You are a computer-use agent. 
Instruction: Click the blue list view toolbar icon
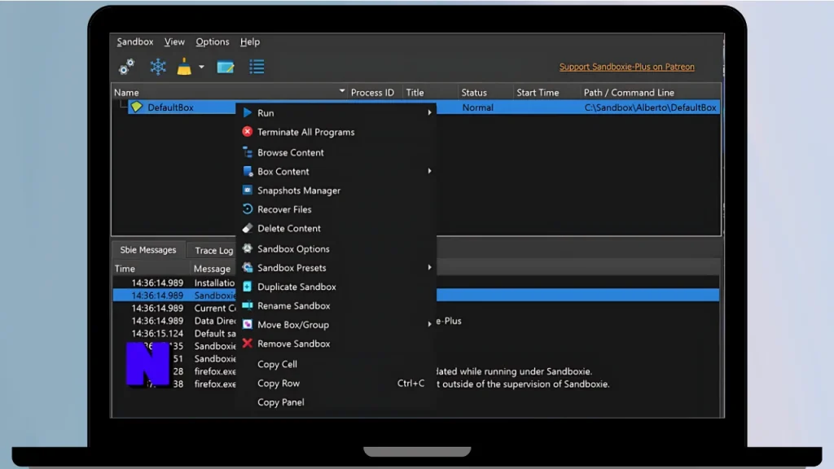(257, 67)
